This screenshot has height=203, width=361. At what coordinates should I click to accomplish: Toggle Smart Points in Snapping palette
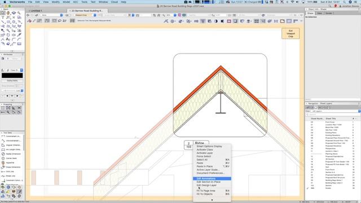[3, 112]
